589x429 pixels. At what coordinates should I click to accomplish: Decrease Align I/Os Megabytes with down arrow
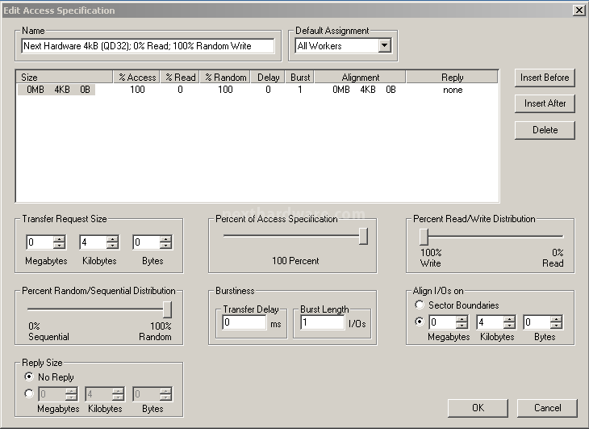click(x=462, y=326)
